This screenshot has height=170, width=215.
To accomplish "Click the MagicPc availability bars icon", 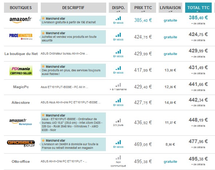I will click(x=118, y=85).
